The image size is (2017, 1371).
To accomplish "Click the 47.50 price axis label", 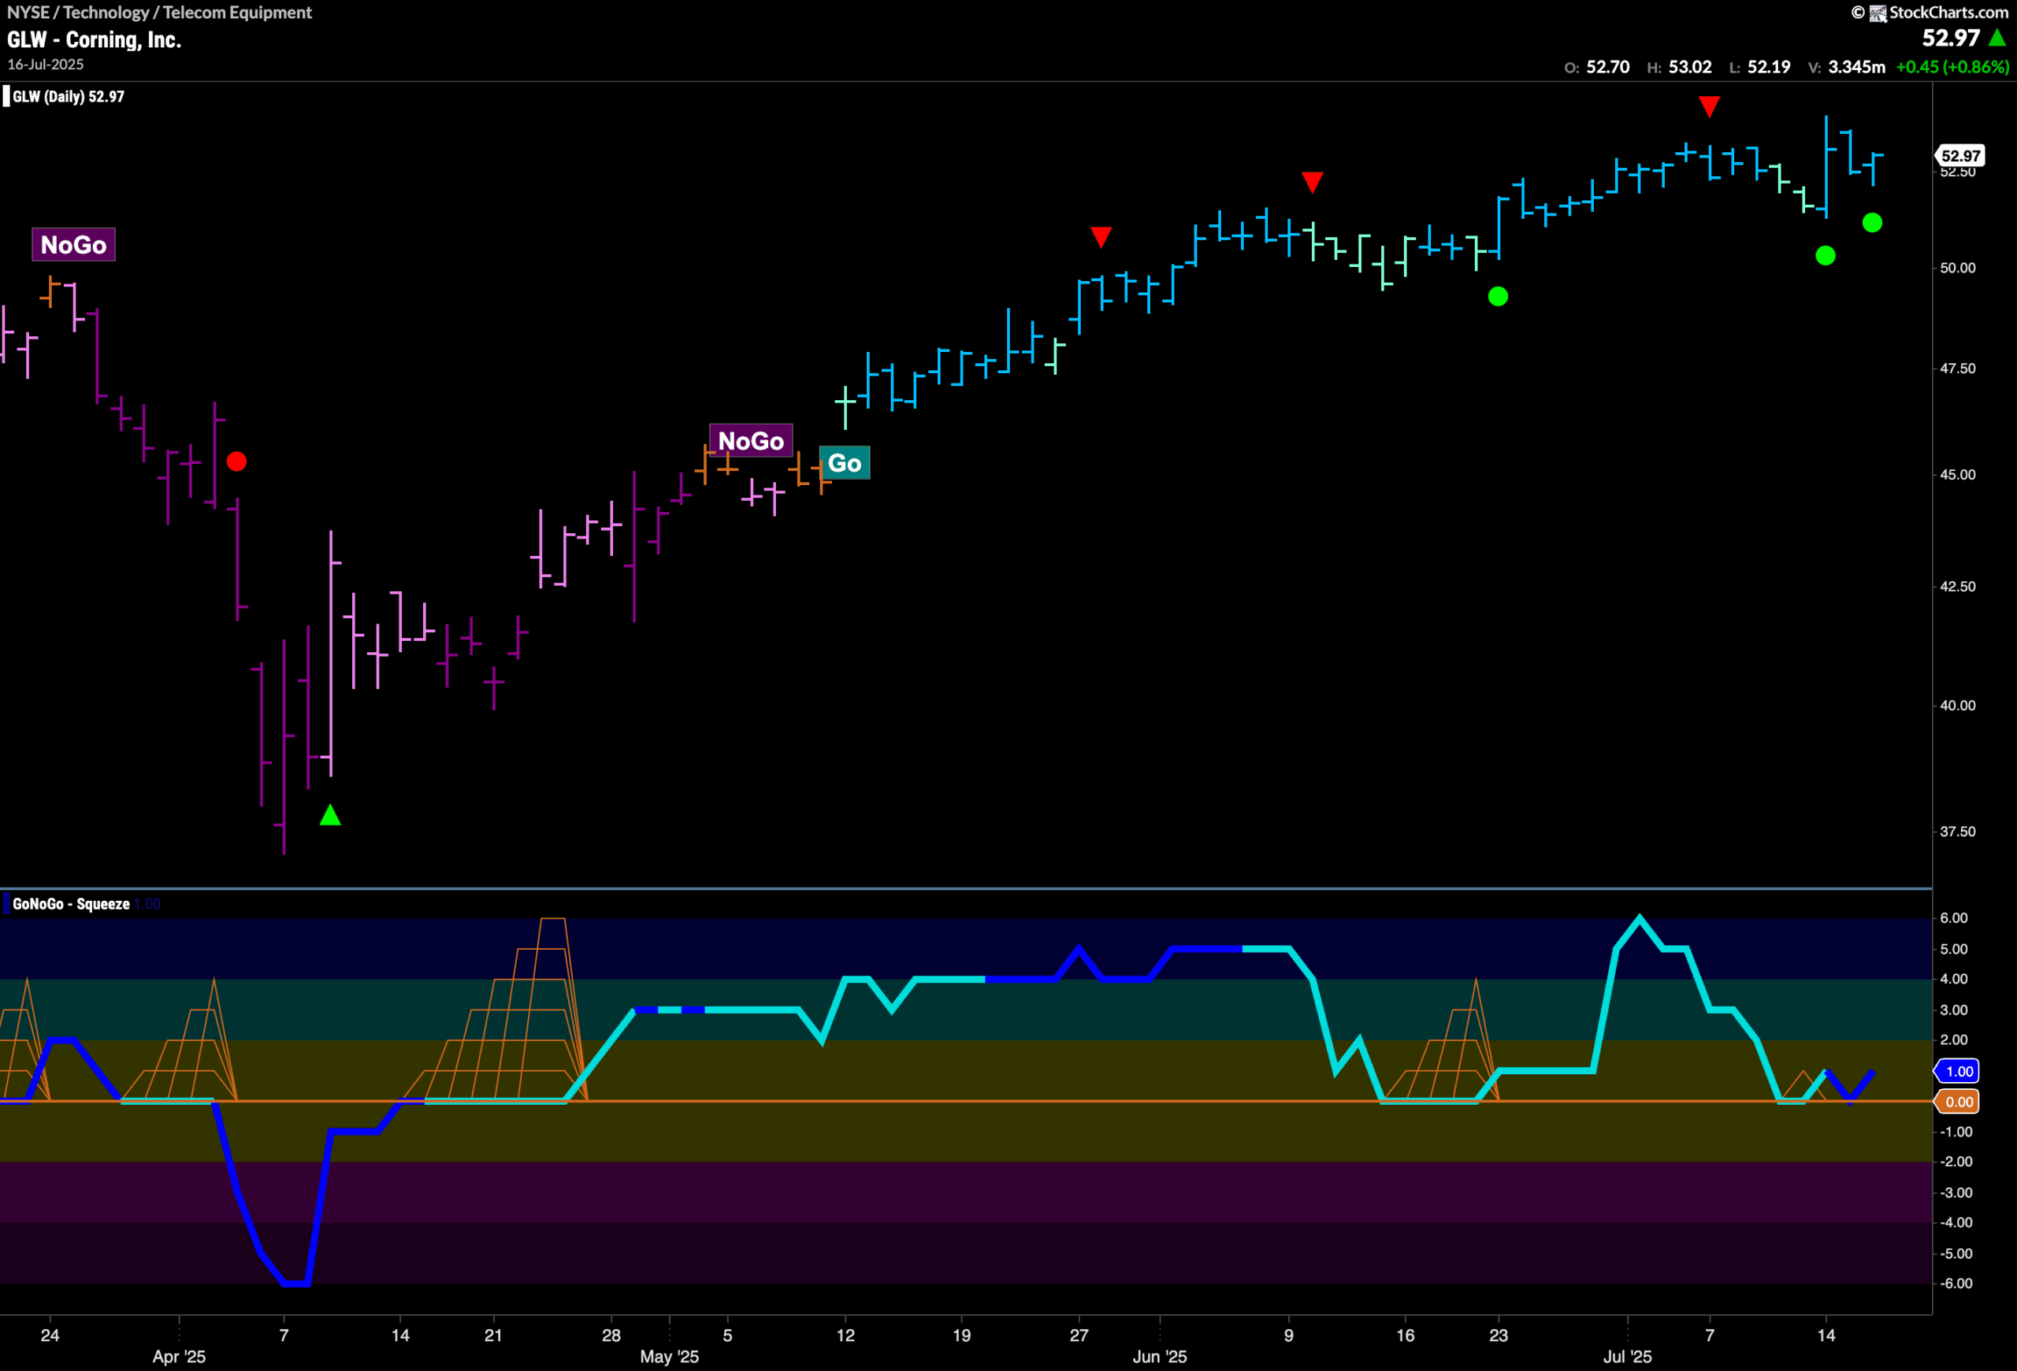I will point(1957,369).
